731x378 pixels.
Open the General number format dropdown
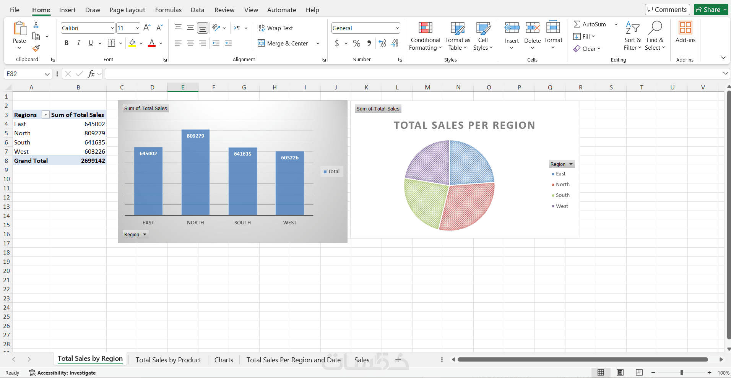pyautogui.click(x=397, y=28)
